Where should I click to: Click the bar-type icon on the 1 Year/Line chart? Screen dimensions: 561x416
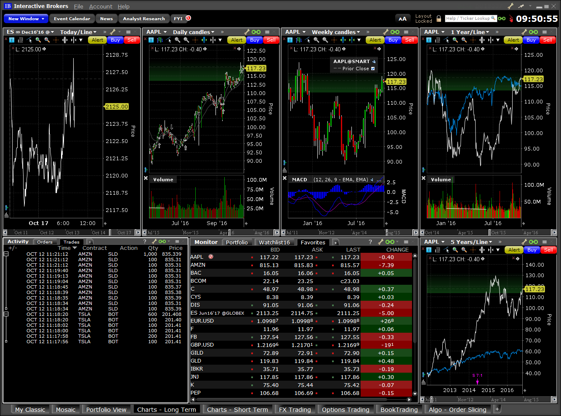(437, 40)
